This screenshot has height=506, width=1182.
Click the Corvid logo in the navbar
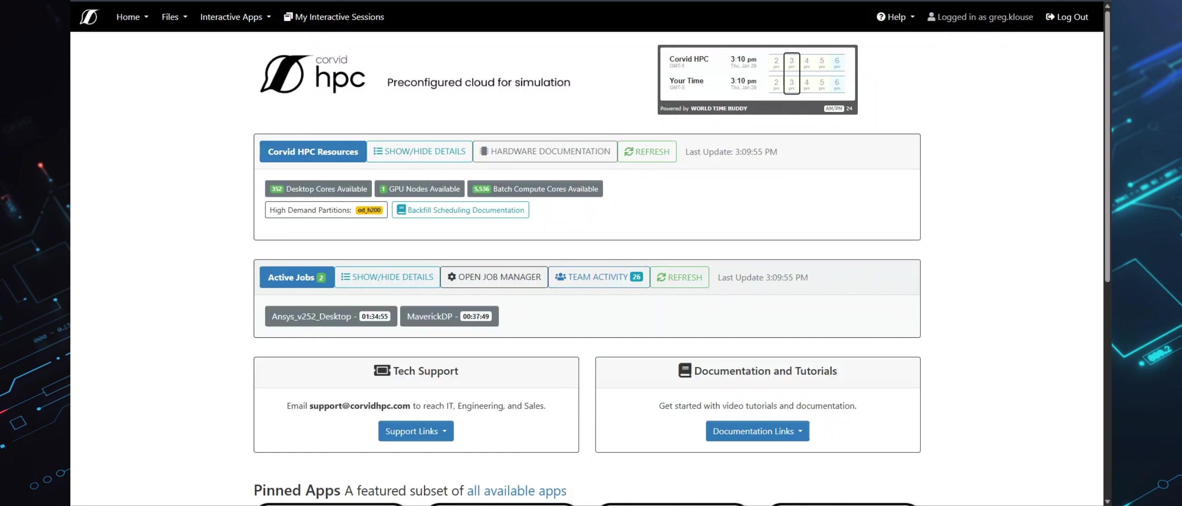[89, 17]
